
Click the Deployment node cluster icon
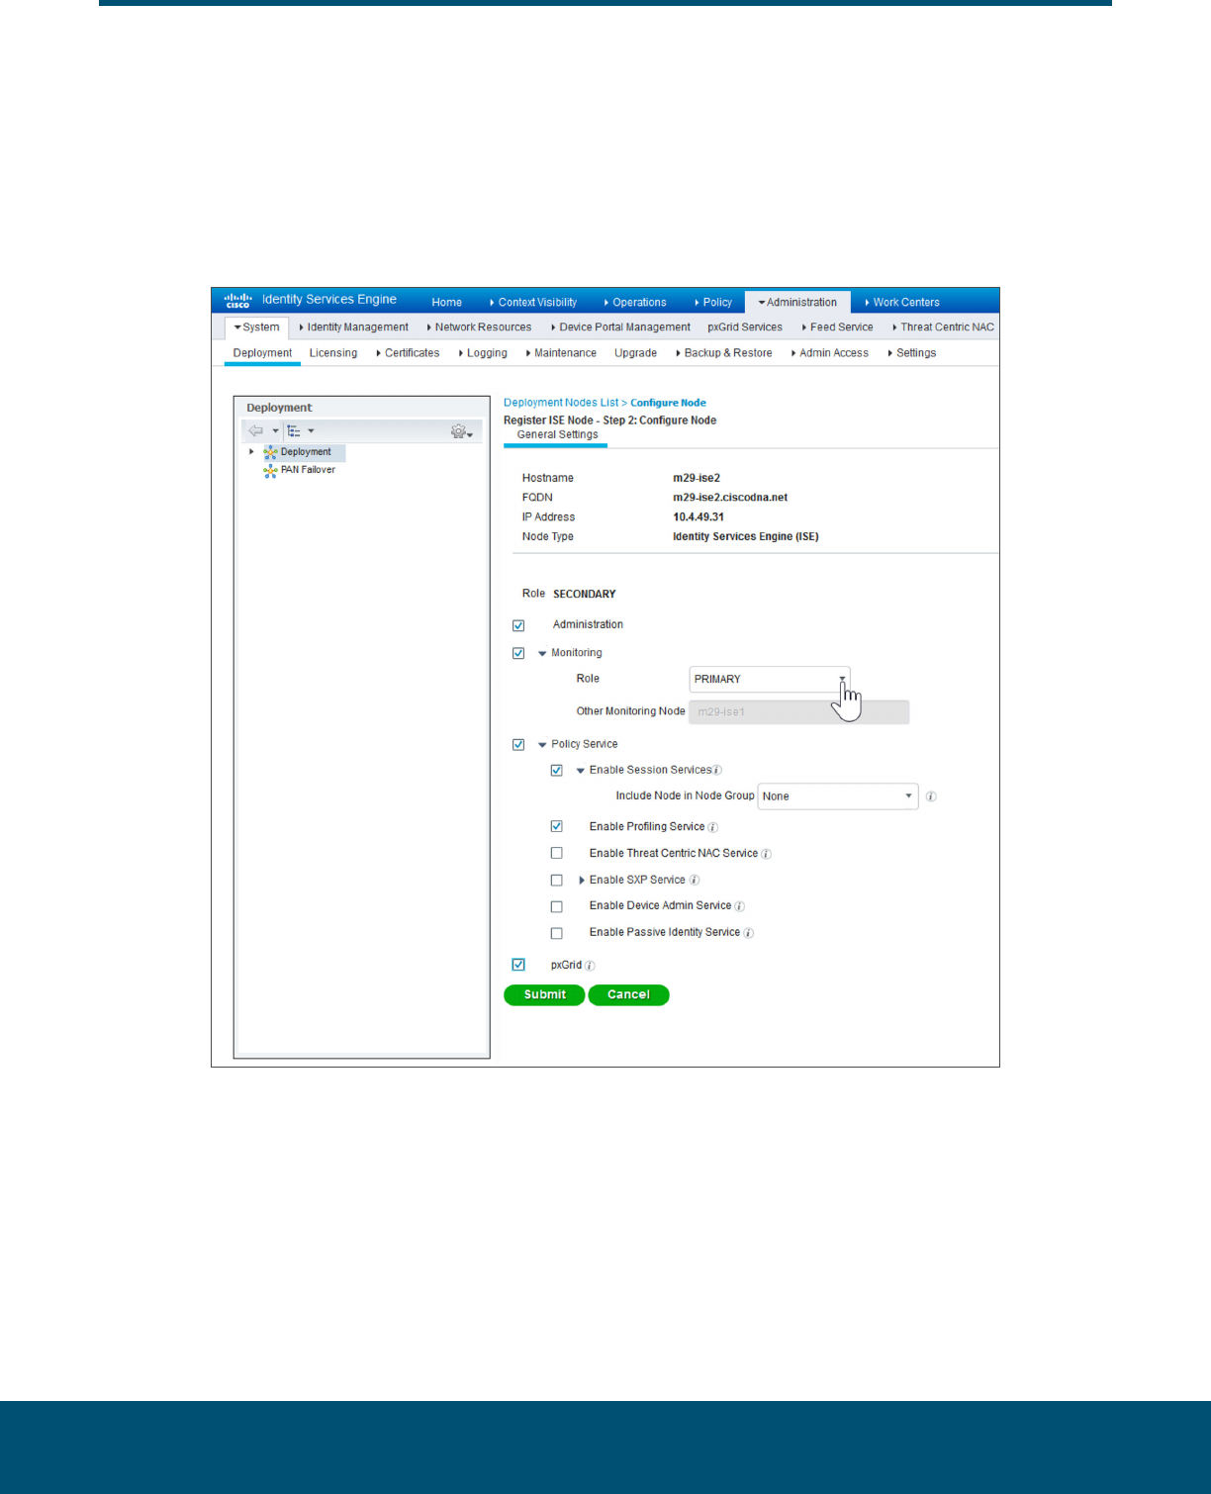pyautogui.click(x=270, y=452)
